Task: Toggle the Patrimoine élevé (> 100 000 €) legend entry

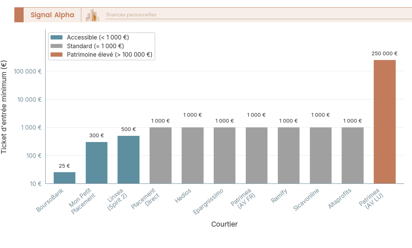Action: click(110, 54)
